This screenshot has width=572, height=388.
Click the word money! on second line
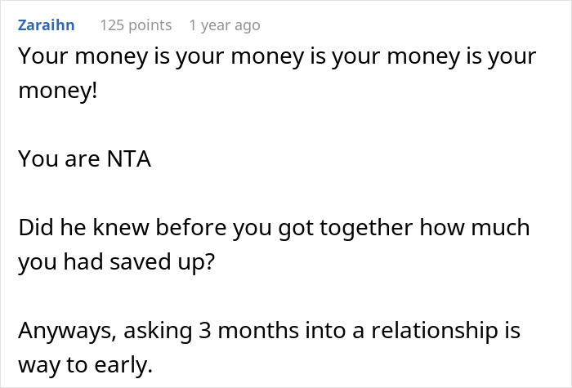(x=58, y=91)
